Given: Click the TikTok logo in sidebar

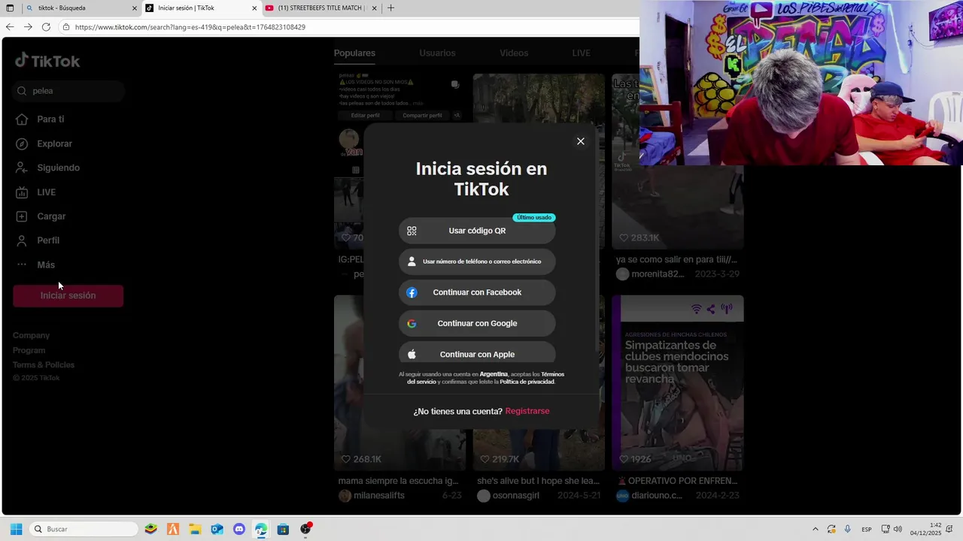Looking at the screenshot, I should pyautogui.click(x=47, y=61).
